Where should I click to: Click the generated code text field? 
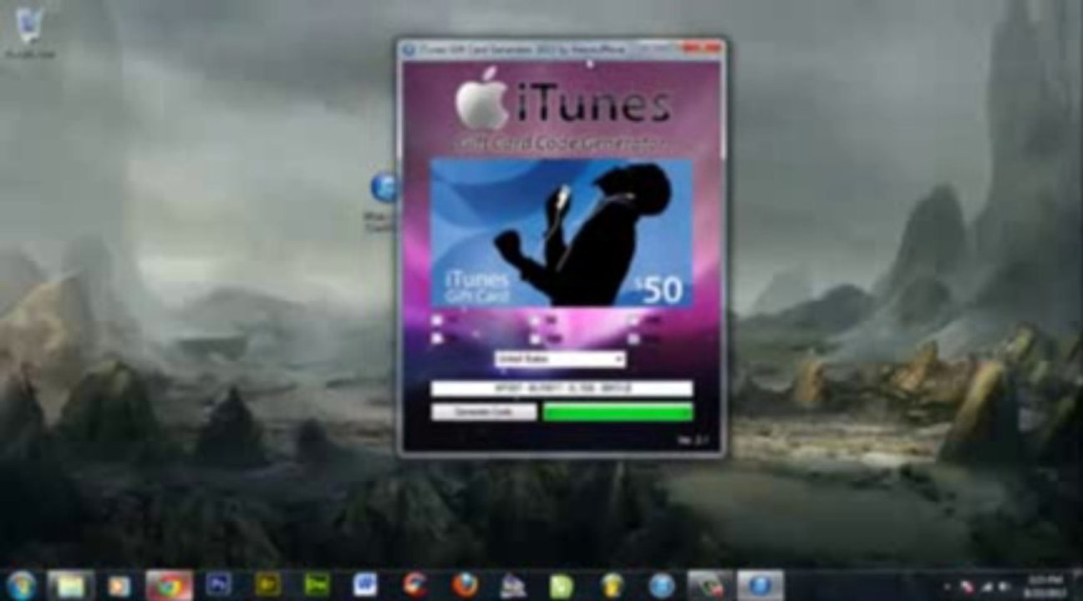[x=562, y=389]
